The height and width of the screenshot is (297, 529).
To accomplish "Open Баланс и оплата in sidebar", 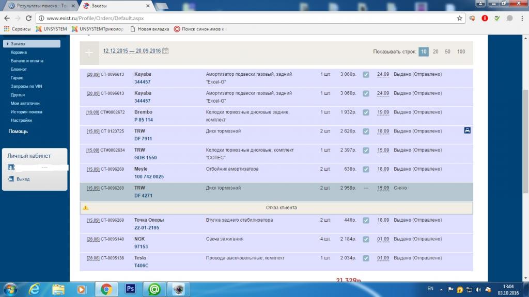I will point(27,61).
